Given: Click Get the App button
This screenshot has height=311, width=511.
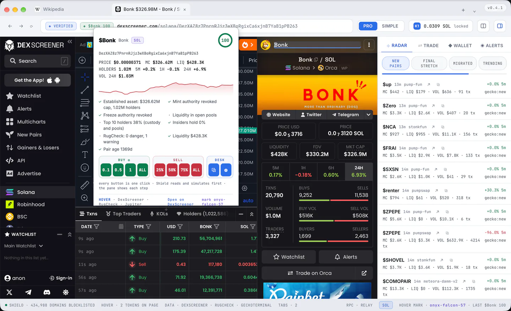Looking at the screenshot, I should pos(37,80).
